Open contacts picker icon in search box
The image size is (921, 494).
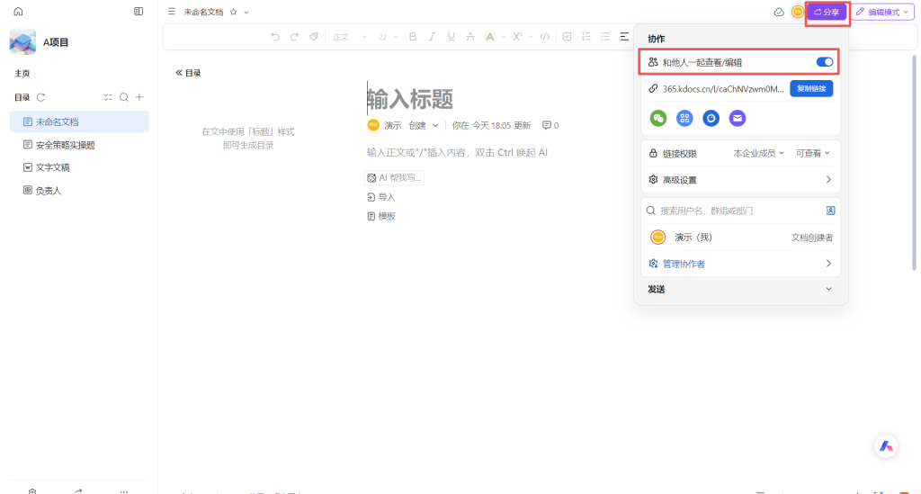(830, 211)
